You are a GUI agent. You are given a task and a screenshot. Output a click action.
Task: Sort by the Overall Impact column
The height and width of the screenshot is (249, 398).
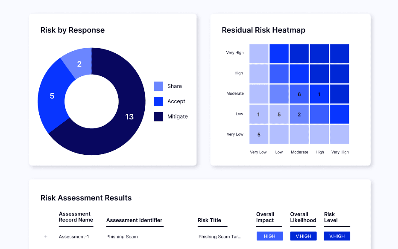(265, 217)
